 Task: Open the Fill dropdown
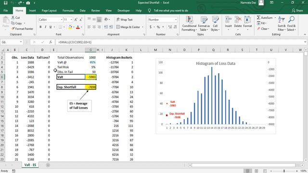point(262,23)
